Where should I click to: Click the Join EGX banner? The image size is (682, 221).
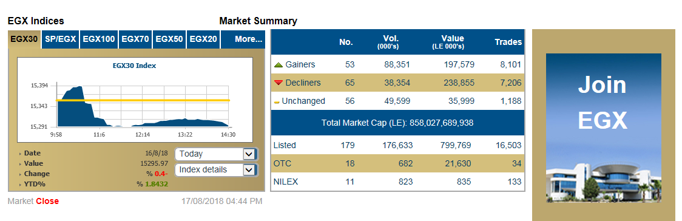(x=603, y=127)
